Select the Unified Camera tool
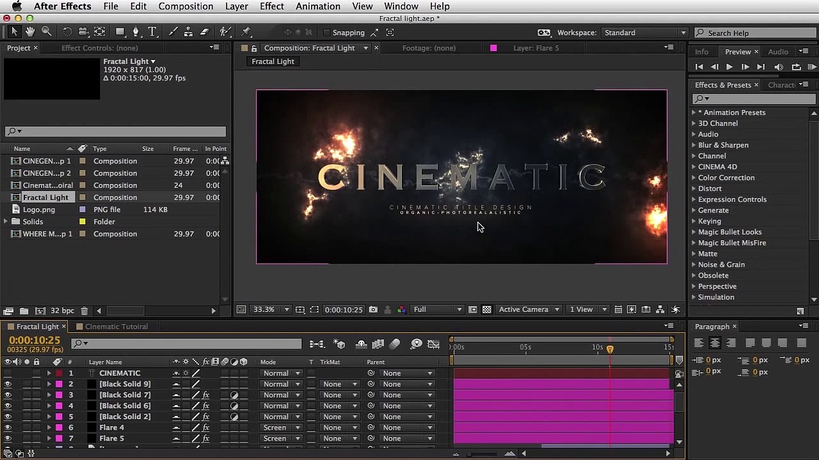Image resolution: width=819 pixels, height=460 pixels. pos(83,31)
